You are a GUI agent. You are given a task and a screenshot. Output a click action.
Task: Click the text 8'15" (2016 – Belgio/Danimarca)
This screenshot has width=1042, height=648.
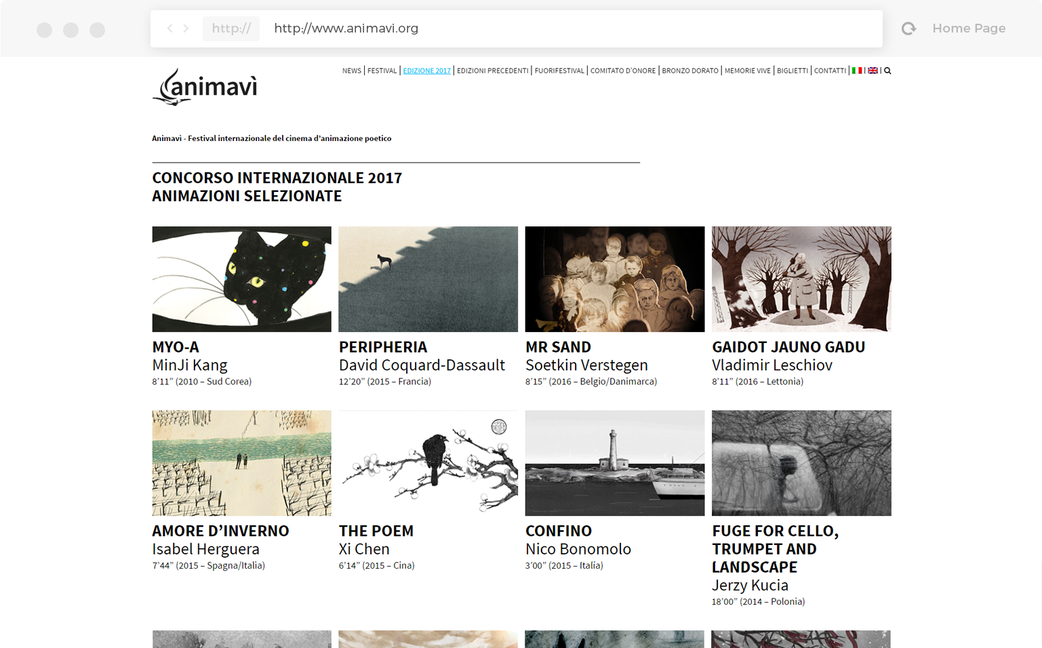(591, 382)
